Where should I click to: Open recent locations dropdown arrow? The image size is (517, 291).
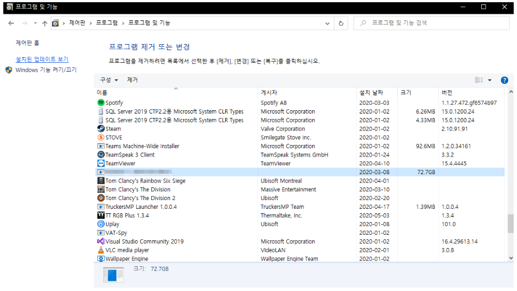click(35, 23)
